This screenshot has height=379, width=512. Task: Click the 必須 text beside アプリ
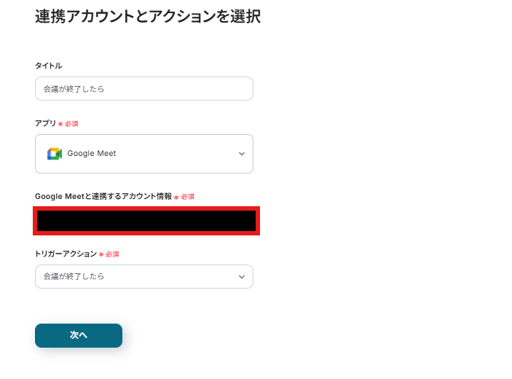click(71, 124)
